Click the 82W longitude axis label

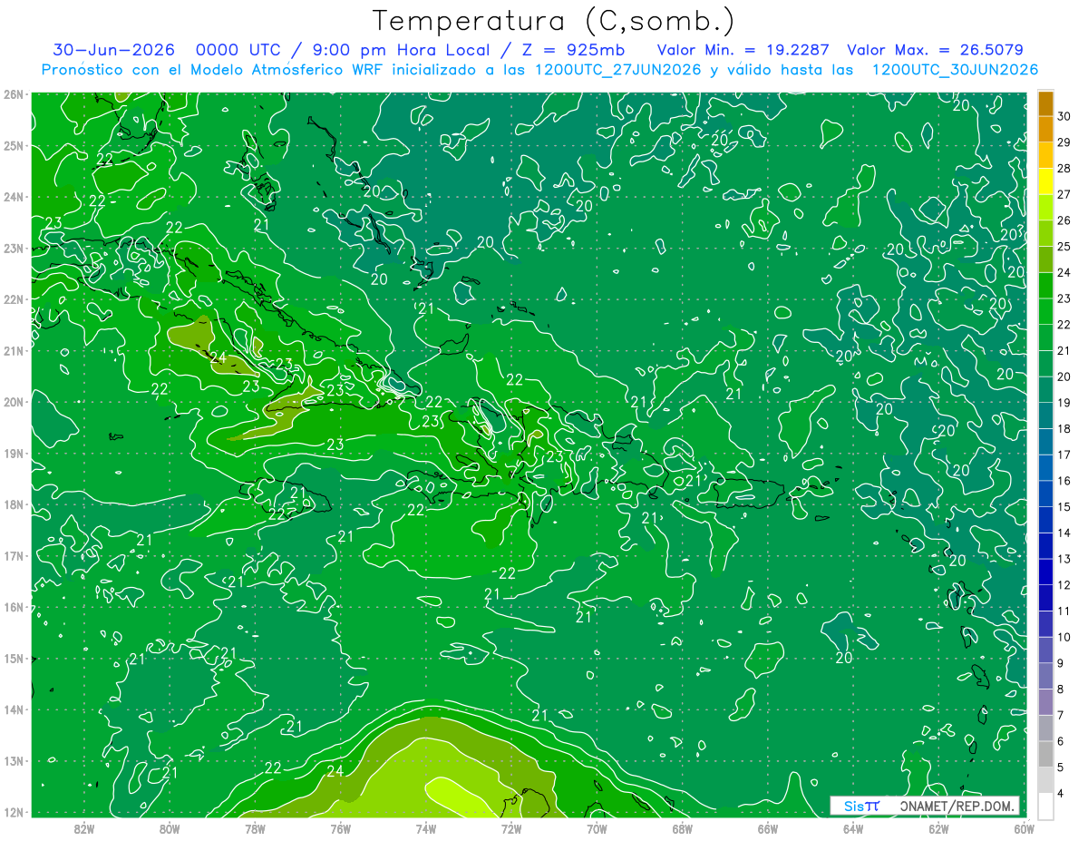point(84,828)
